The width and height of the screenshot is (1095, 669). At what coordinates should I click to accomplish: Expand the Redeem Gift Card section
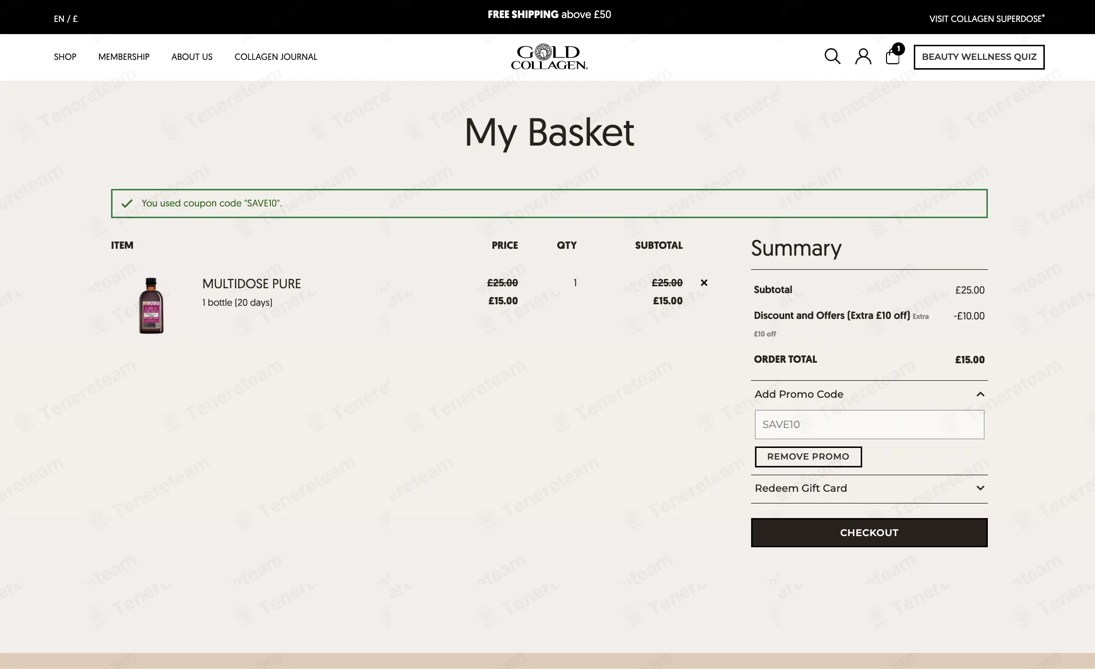(980, 488)
